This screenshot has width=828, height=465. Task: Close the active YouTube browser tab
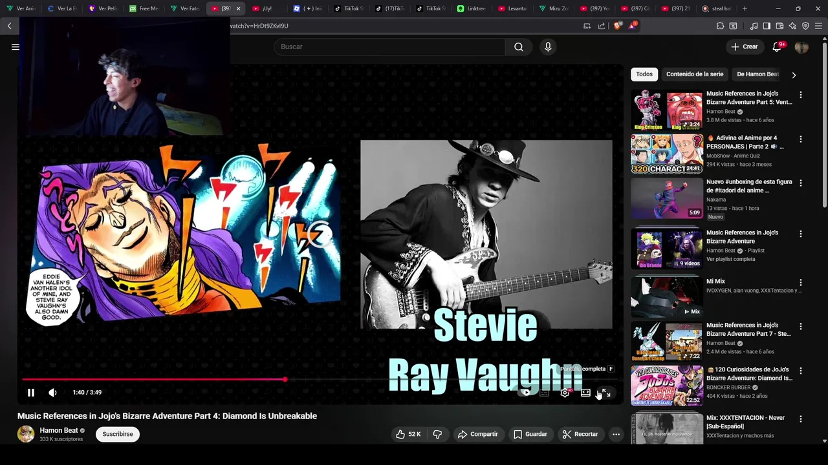pyautogui.click(x=239, y=8)
